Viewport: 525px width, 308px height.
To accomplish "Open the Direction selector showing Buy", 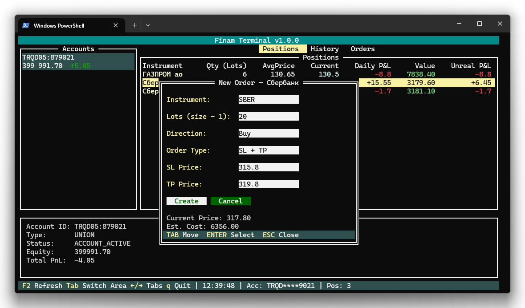I will tap(268, 134).
